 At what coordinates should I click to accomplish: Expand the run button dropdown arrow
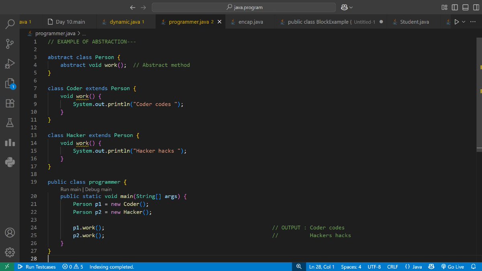pyautogui.click(x=464, y=22)
